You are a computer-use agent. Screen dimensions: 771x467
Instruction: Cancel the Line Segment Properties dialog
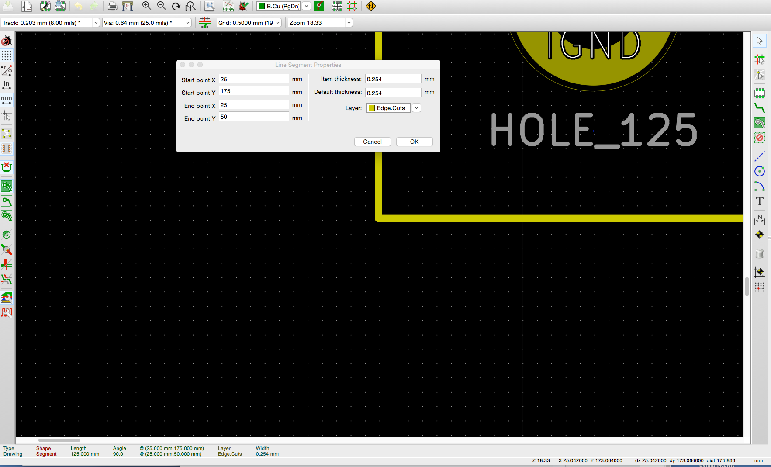[x=372, y=142]
